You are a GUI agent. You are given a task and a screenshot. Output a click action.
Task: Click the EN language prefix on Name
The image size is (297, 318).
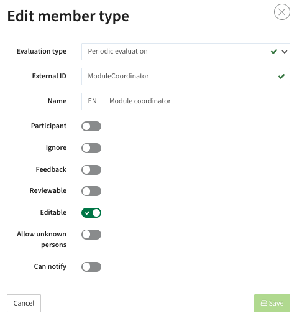click(92, 101)
